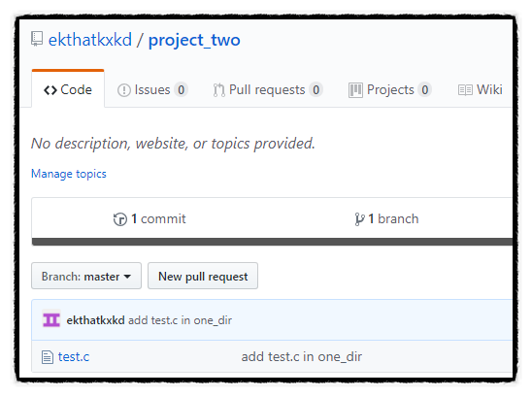This screenshot has width=532, height=397.
Task: Click the Pull requests count badge
Action: pyautogui.click(x=316, y=90)
